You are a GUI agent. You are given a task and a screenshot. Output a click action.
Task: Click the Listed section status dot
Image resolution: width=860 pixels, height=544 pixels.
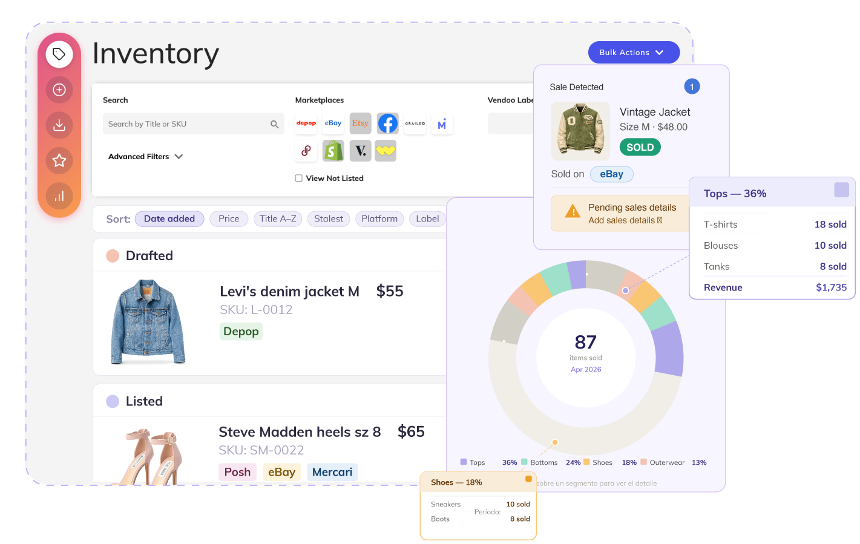tap(113, 401)
